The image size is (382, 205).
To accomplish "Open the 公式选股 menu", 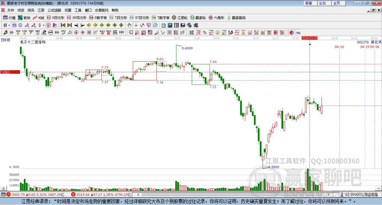I will point(54,10).
